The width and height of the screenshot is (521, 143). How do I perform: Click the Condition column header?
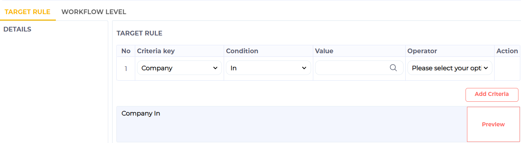pos(242,51)
